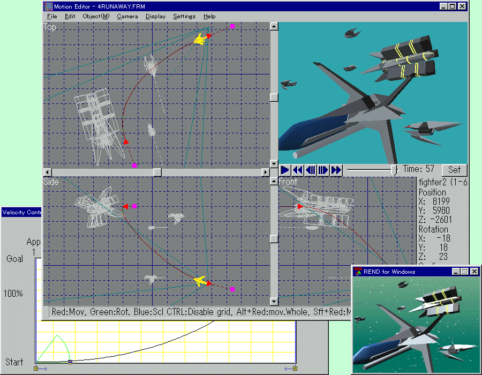Viewport: 482px width, 375px height.
Task: Pick the upper-right magenta handle in Top view
Action: [232, 26]
